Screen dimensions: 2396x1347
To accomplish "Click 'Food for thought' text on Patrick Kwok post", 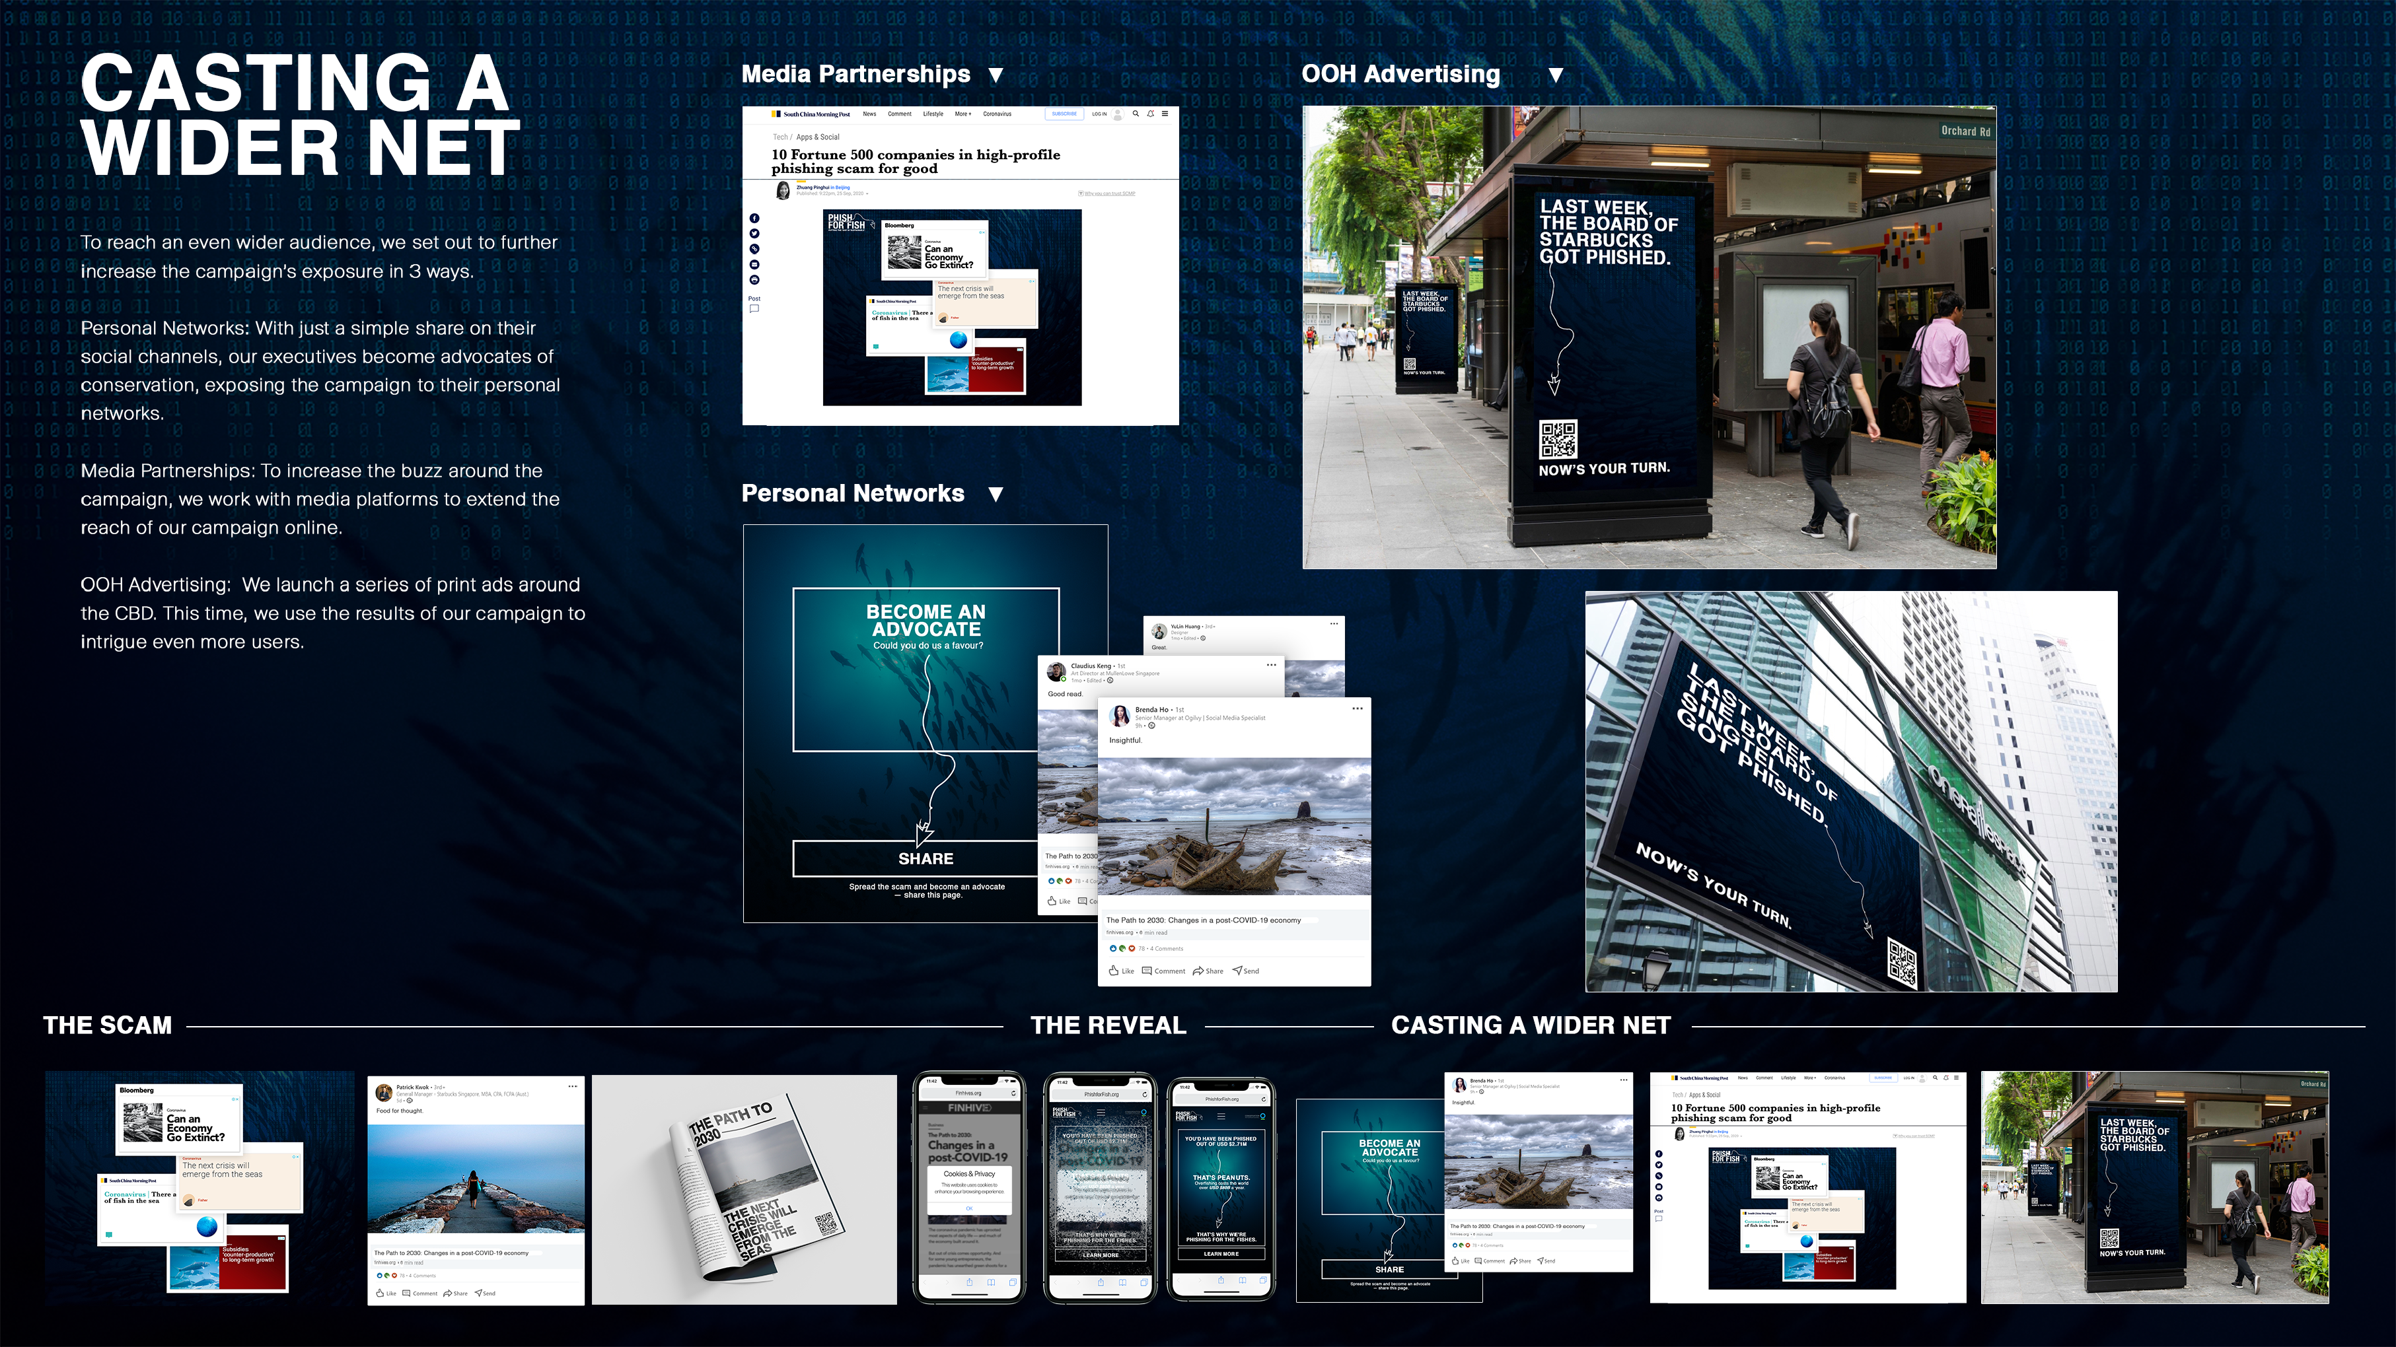I will (x=399, y=1111).
